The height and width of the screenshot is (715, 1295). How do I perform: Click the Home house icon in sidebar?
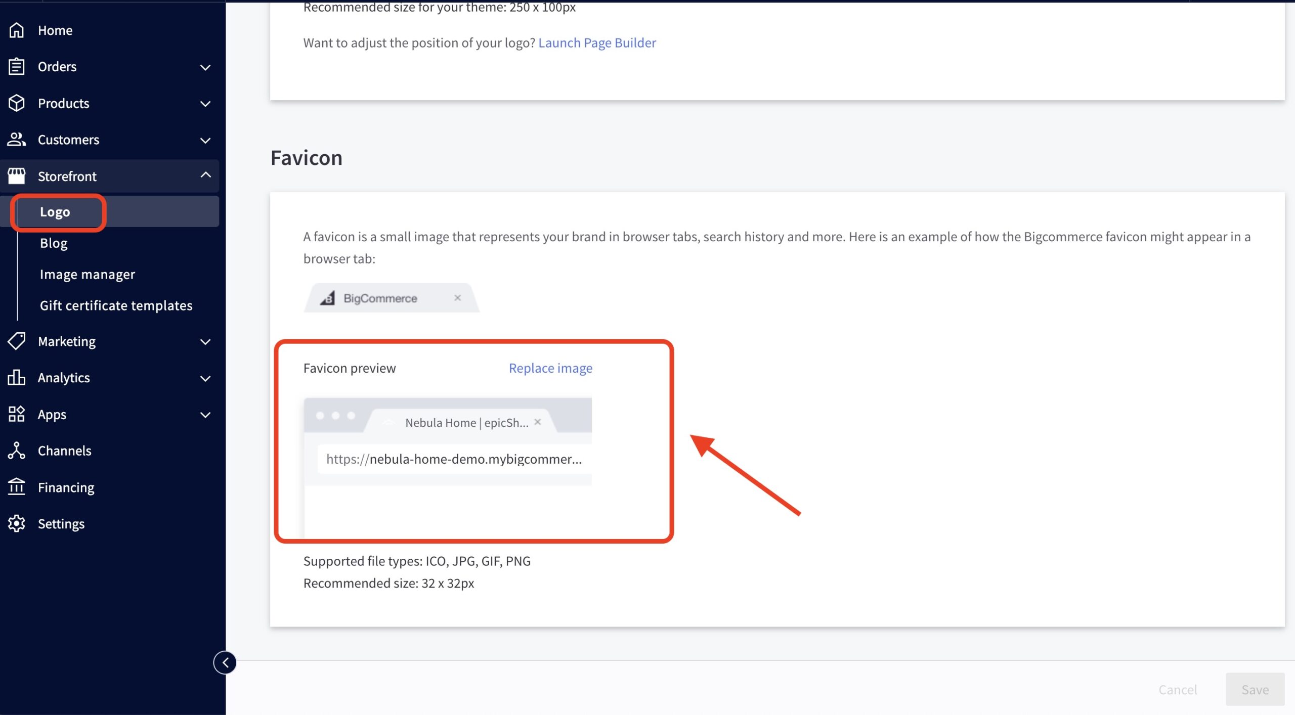coord(16,30)
